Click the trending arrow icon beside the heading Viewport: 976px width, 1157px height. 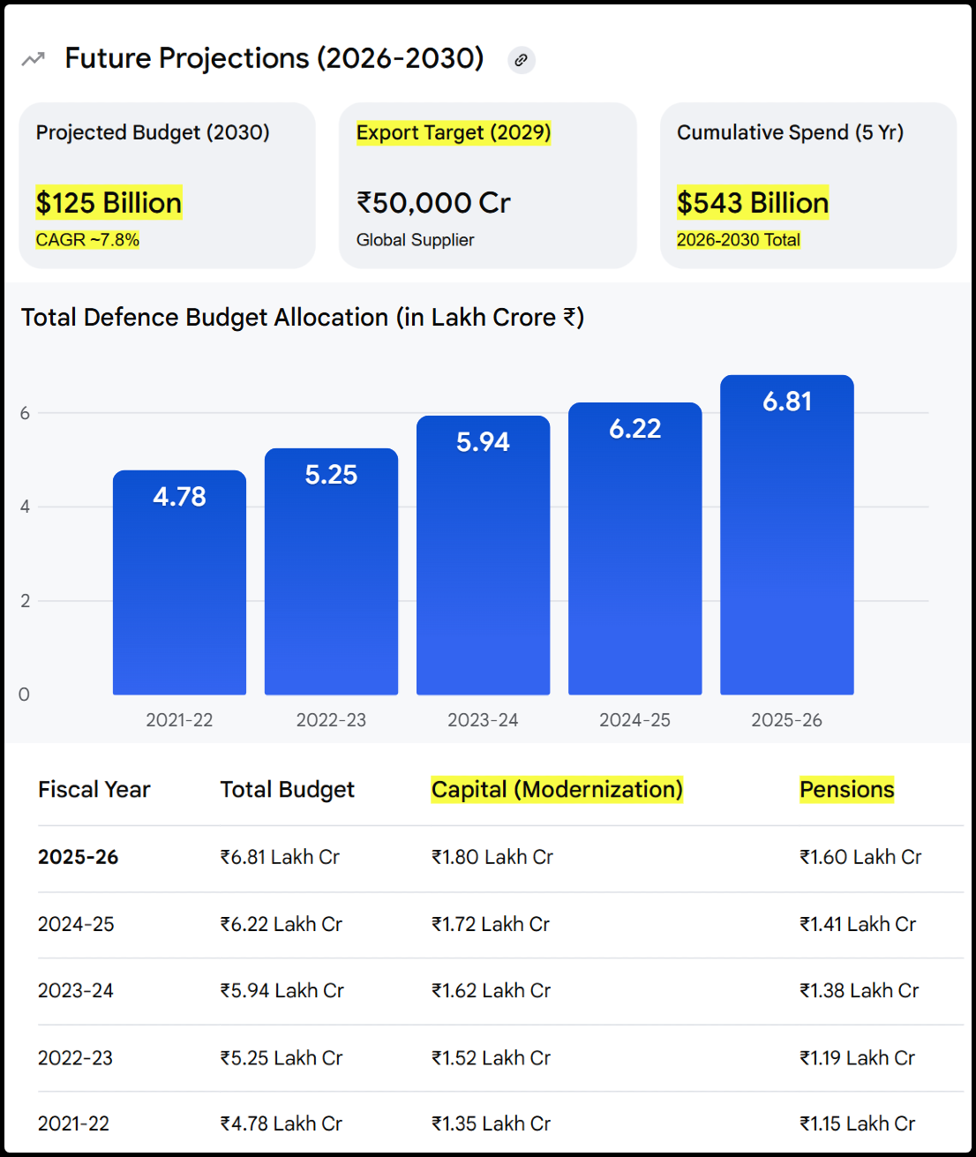click(x=33, y=57)
